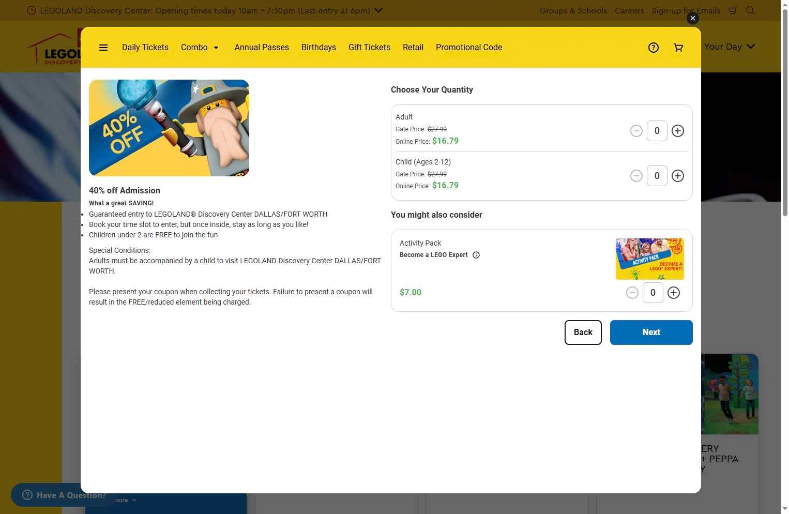Remove one Activity Pack with minus icon
The height and width of the screenshot is (514, 789).
pos(632,293)
